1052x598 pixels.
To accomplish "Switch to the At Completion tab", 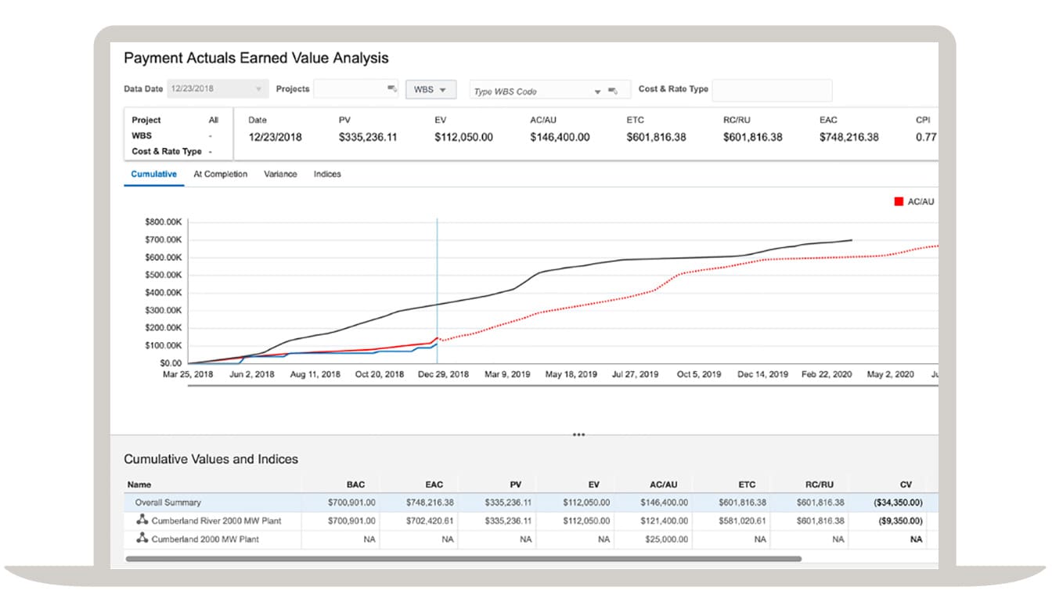I will pos(220,174).
